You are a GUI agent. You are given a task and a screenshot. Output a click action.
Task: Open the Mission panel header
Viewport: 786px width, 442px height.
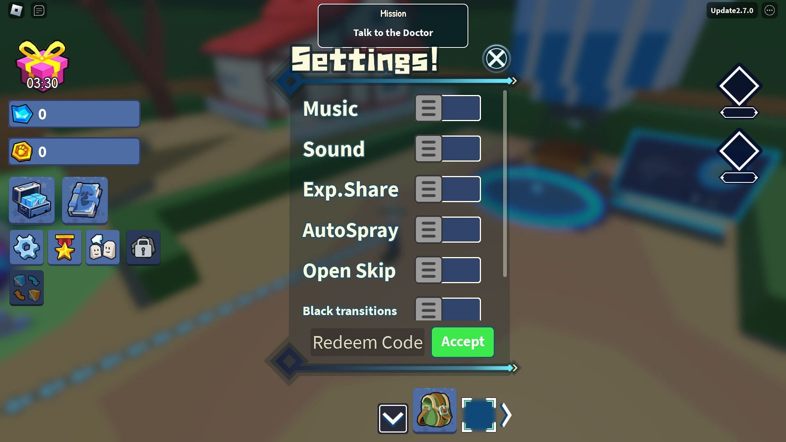393,13
